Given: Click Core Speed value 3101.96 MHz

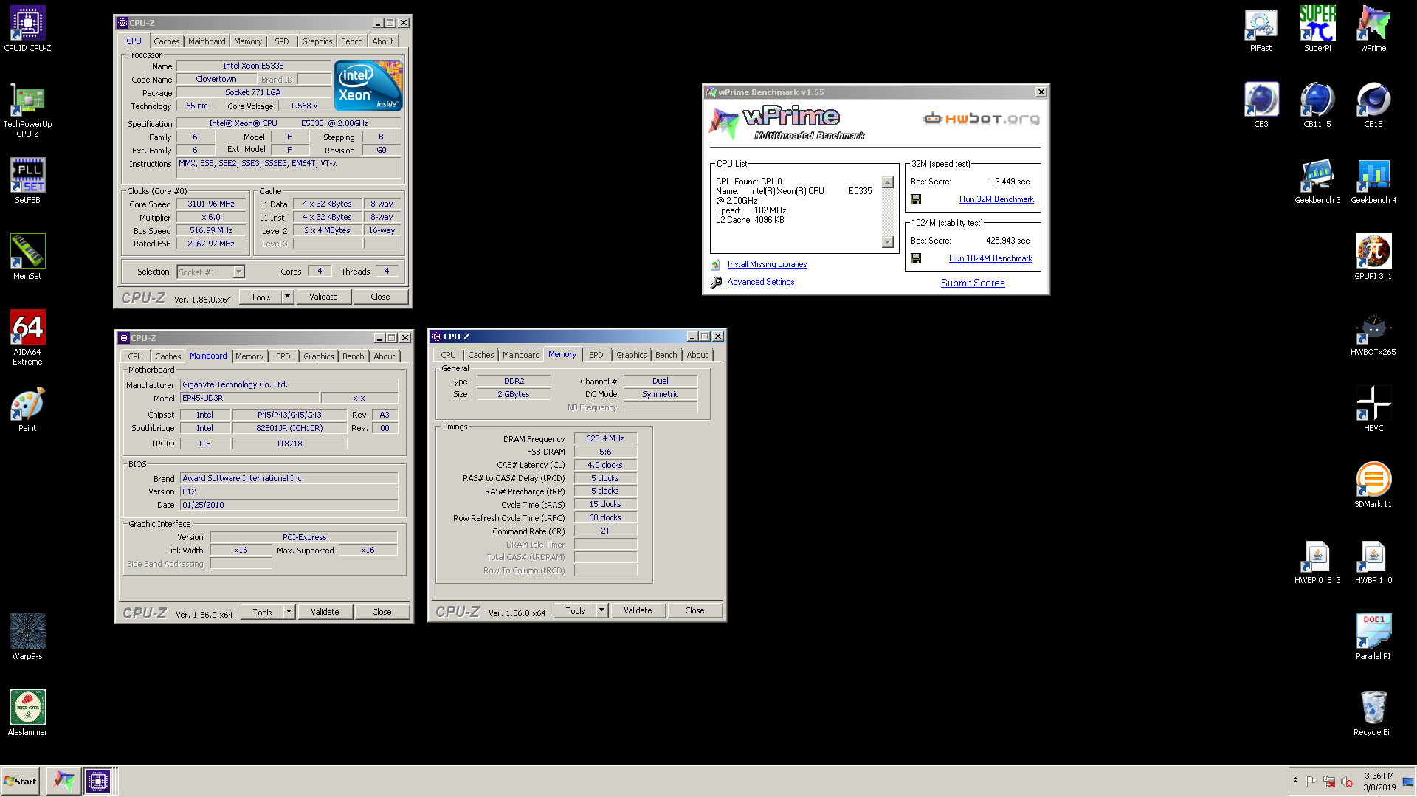Looking at the screenshot, I should point(211,204).
